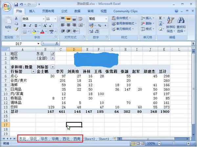Image resolution: width=197 pixels, height=147 pixels.
Task: Open the column labels filter dropdown
Action: tap(53, 67)
